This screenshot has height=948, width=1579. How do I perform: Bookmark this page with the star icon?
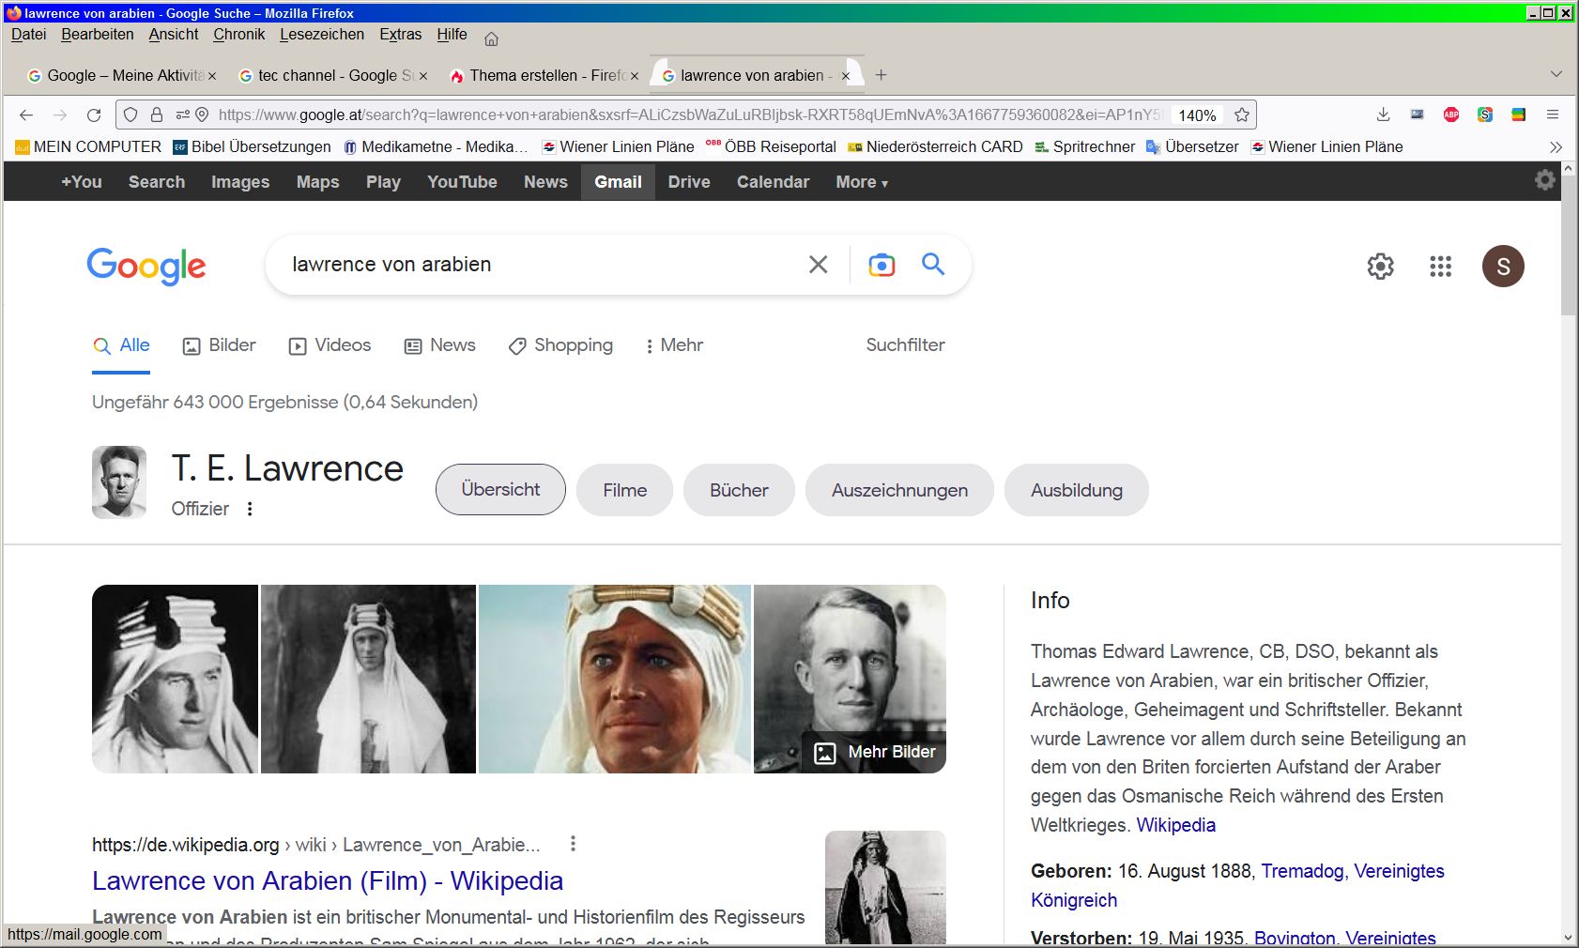click(1242, 115)
